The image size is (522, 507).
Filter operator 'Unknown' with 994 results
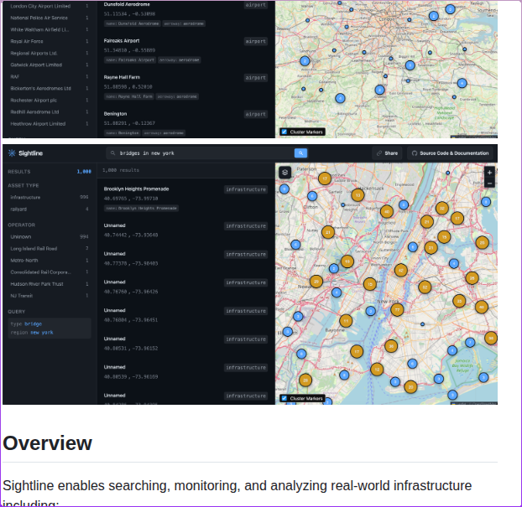(50, 236)
